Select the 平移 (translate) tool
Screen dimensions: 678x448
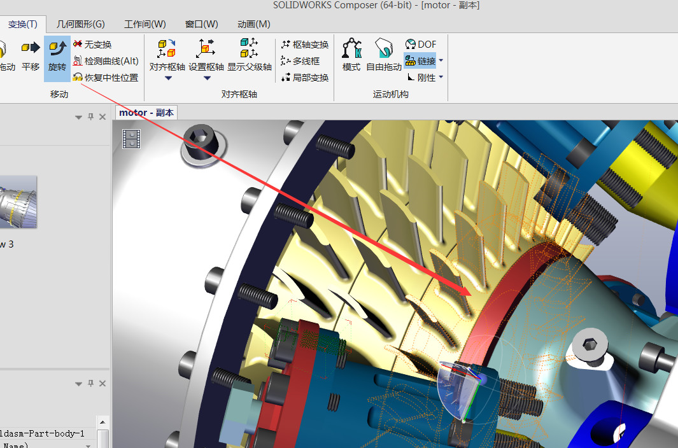tap(30, 55)
